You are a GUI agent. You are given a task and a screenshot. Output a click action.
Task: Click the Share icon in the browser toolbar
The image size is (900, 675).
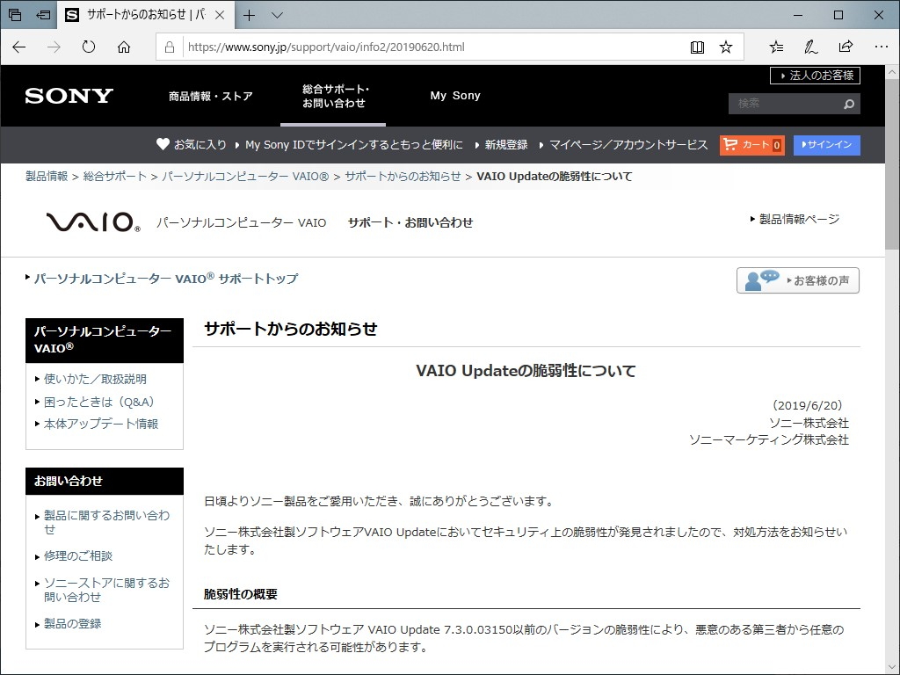pos(846,47)
